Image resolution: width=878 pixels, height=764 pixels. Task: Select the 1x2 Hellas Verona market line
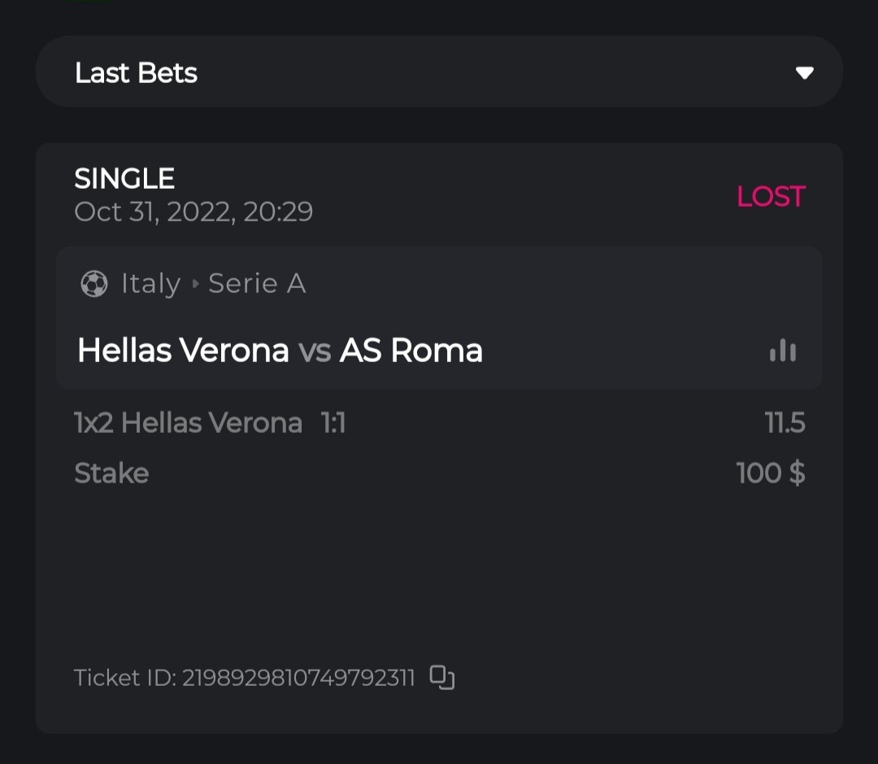[188, 423]
